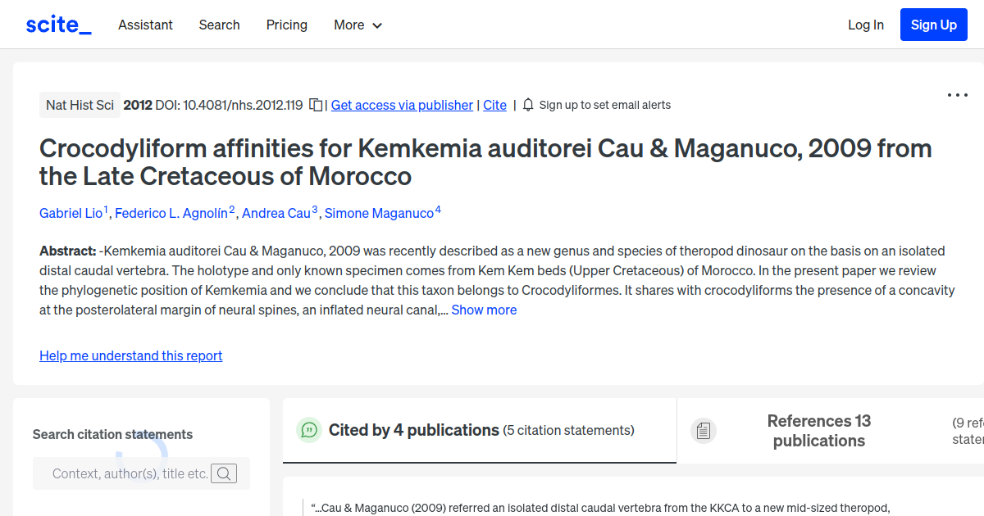Open the Pricing page
The width and height of the screenshot is (984, 516).
(x=286, y=25)
